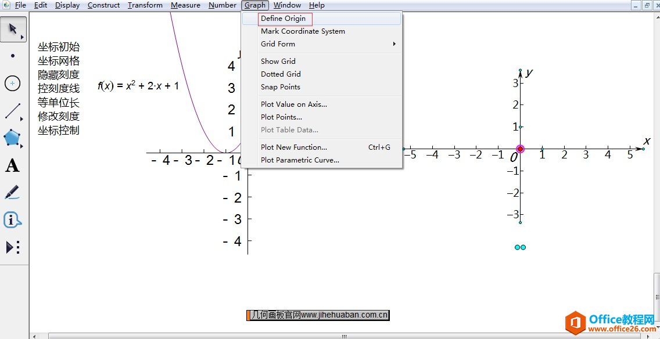Screen dimensions: 660x339
Task: Choose Plot Parametric Curve entry
Action: [322, 160]
